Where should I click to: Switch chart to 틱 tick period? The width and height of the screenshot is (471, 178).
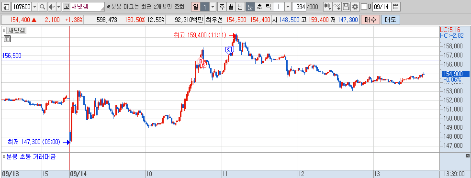pyautogui.click(x=268, y=6)
